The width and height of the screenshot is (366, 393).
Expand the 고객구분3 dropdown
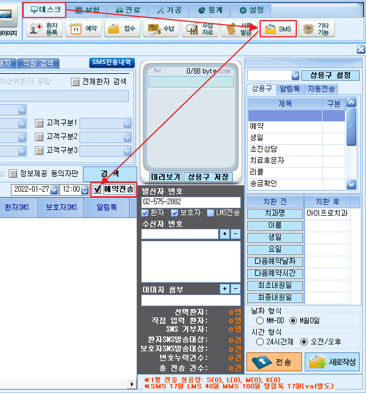coord(128,151)
